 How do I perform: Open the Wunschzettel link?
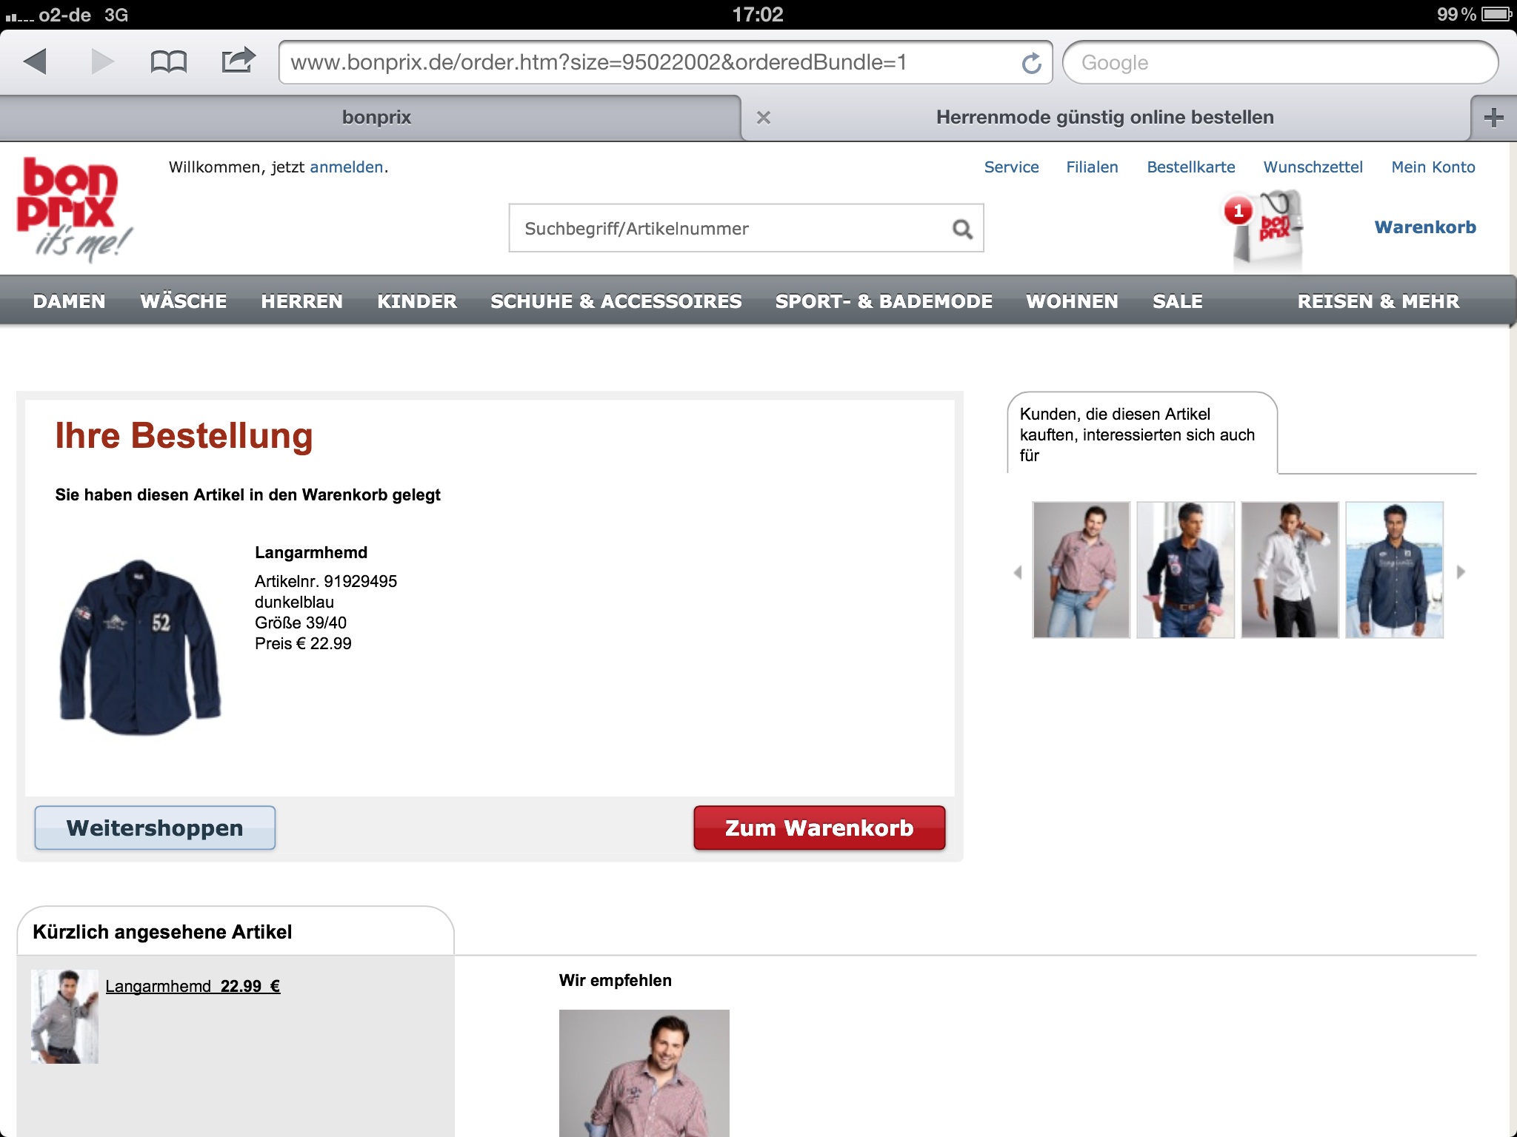[1313, 167]
